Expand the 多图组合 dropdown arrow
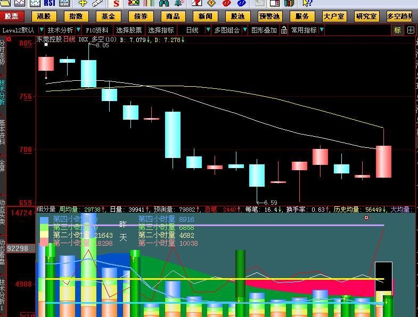This screenshot has width=418, height=317. 245,30
